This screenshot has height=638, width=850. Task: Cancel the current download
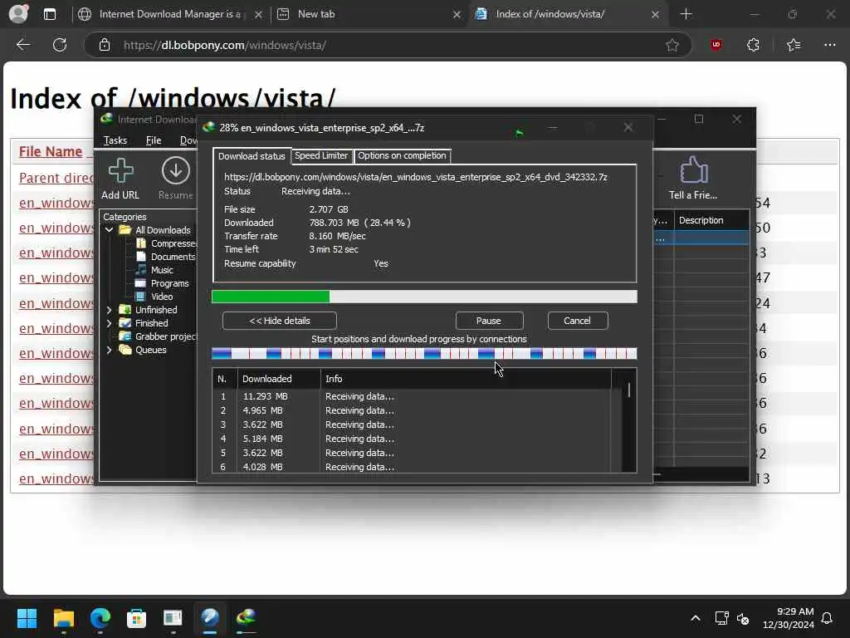click(x=578, y=321)
